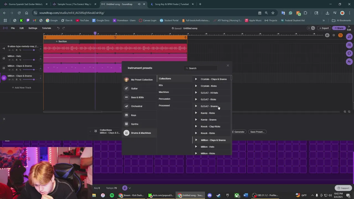
Task: Open Spotify from the taskbar
Action: pyautogui.click(x=112, y=195)
